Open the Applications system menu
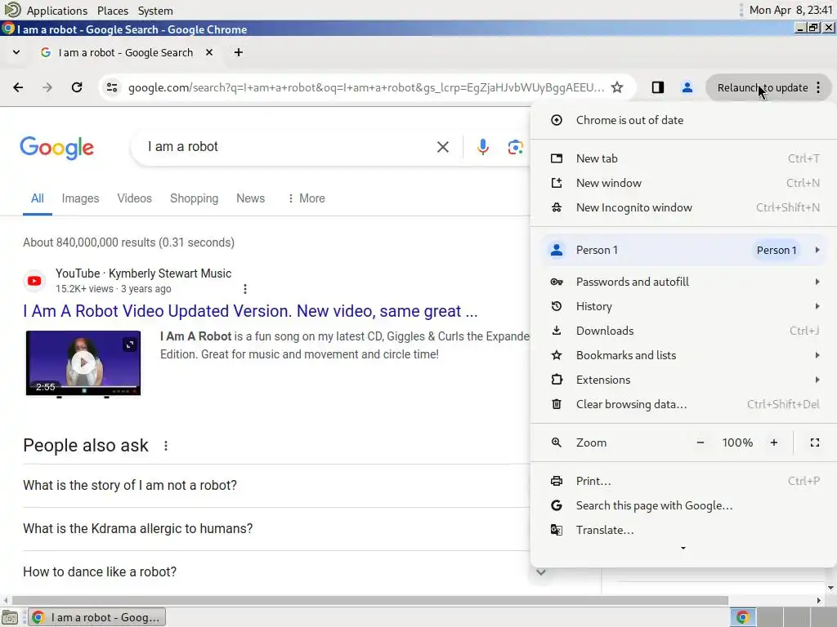This screenshot has width=837, height=627. pos(57,11)
